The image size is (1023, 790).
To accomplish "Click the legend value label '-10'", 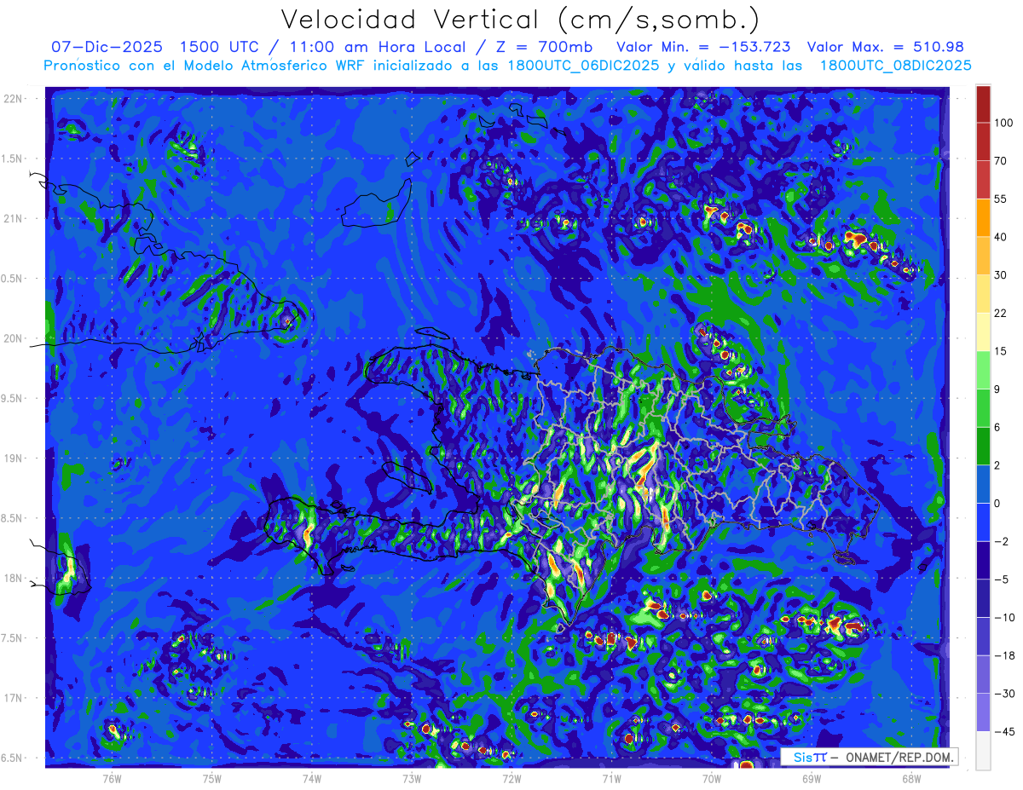I will coord(1004,618).
